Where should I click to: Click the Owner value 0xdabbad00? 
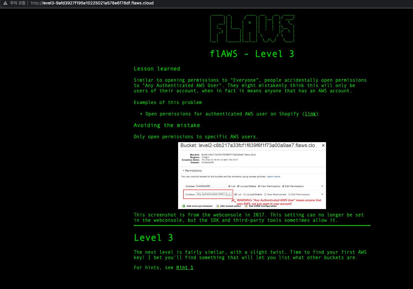(208, 163)
